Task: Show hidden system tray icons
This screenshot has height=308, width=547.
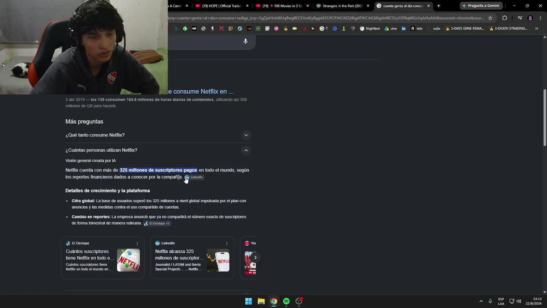Action: (481, 301)
